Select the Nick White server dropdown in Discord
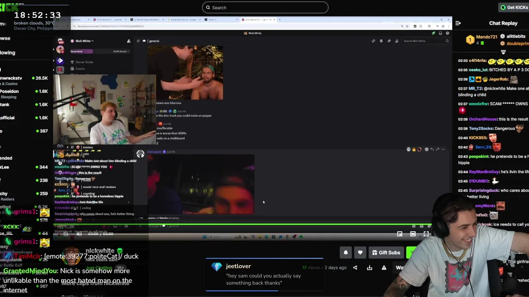 click(x=82, y=41)
